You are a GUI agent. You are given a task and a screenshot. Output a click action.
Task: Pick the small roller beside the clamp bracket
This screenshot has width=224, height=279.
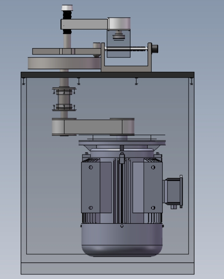click(x=97, y=45)
